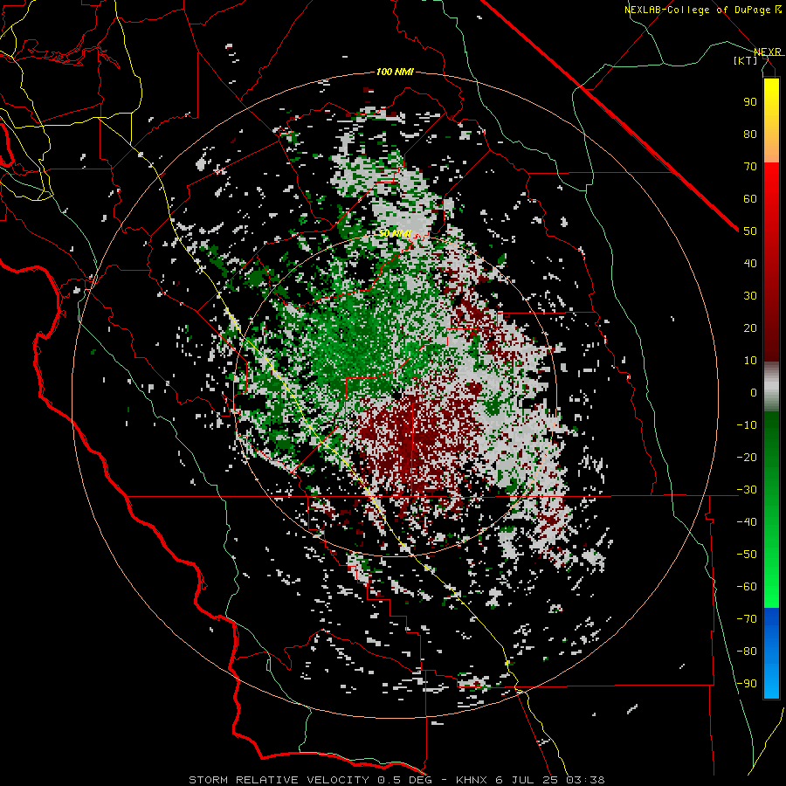Click the 0 value on velocity scale
The width and height of the screenshot is (786, 786).
[x=754, y=392]
